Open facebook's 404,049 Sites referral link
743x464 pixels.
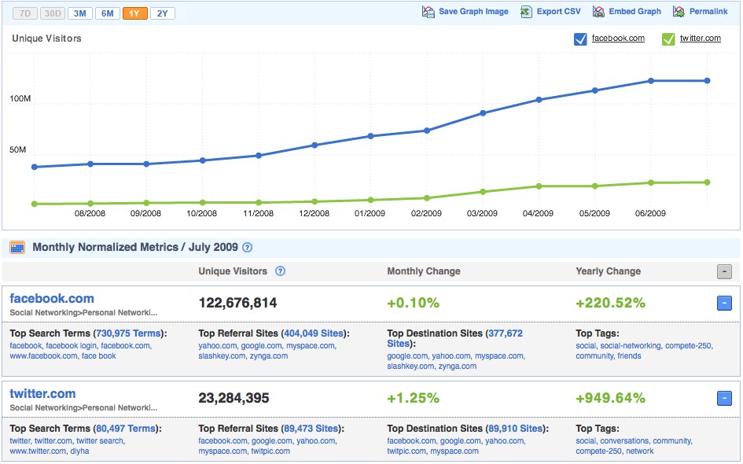[x=313, y=333]
